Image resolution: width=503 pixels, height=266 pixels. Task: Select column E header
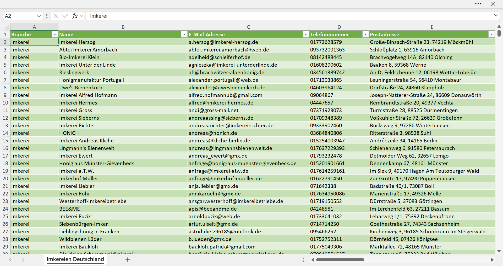tap(432, 27)
